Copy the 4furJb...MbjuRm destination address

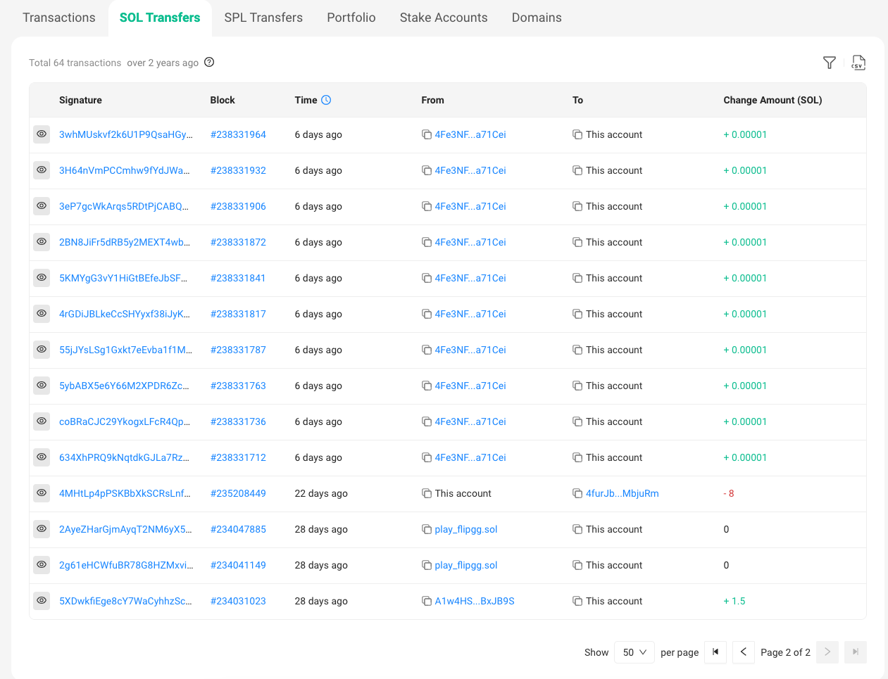(577, 493)
